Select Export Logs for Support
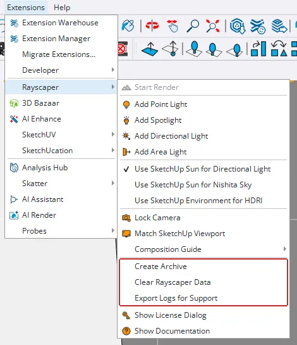This screenshot has width=297, height=345. pyautogui.click(x=203, y=298)
